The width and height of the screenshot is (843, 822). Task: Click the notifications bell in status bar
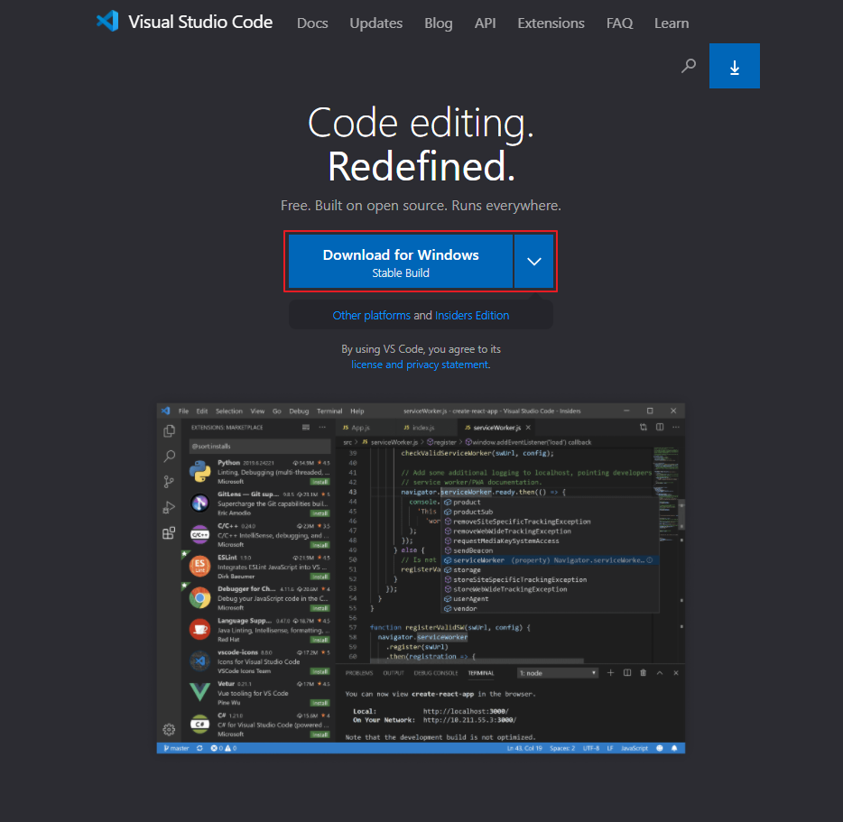click(674, 748)
